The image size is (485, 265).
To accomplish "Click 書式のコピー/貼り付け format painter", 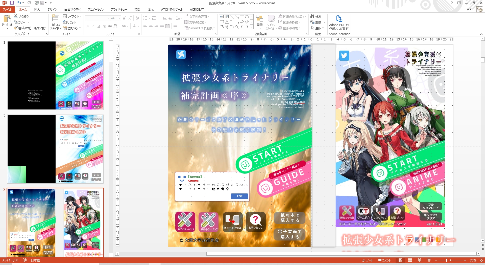I will coord(30,28).
